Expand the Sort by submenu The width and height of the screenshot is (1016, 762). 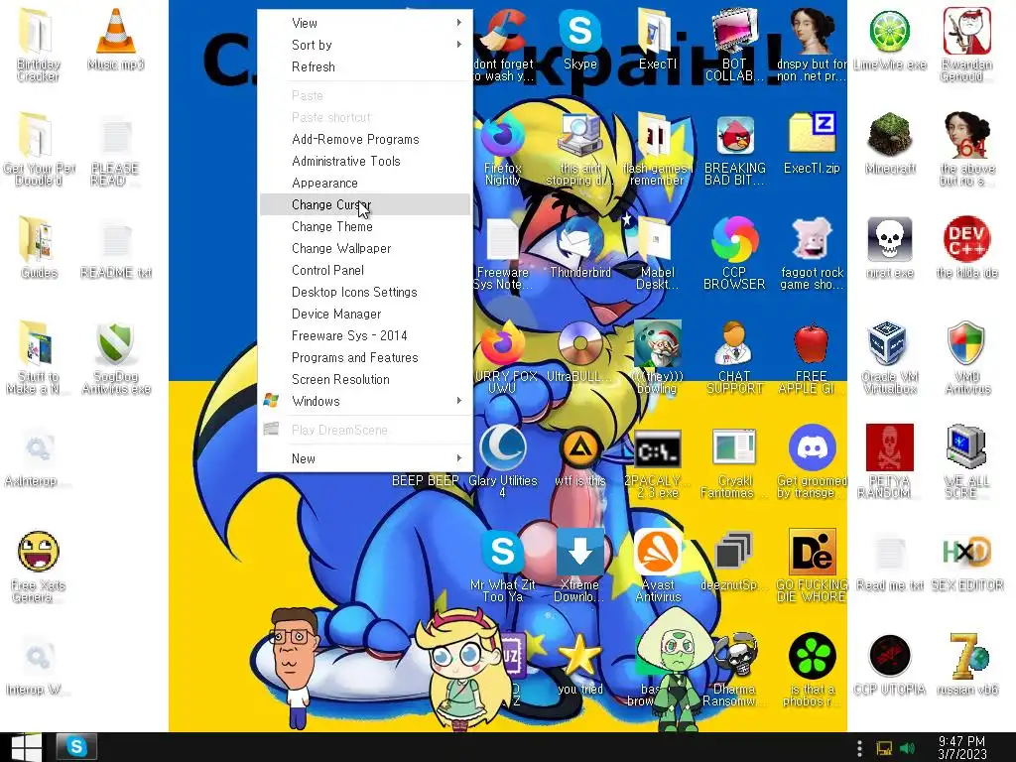(365, 45)
